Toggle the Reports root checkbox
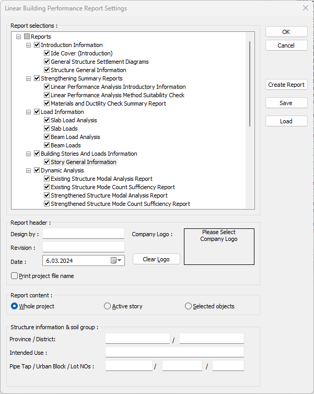Screen dimensions: 314x394 27,37
